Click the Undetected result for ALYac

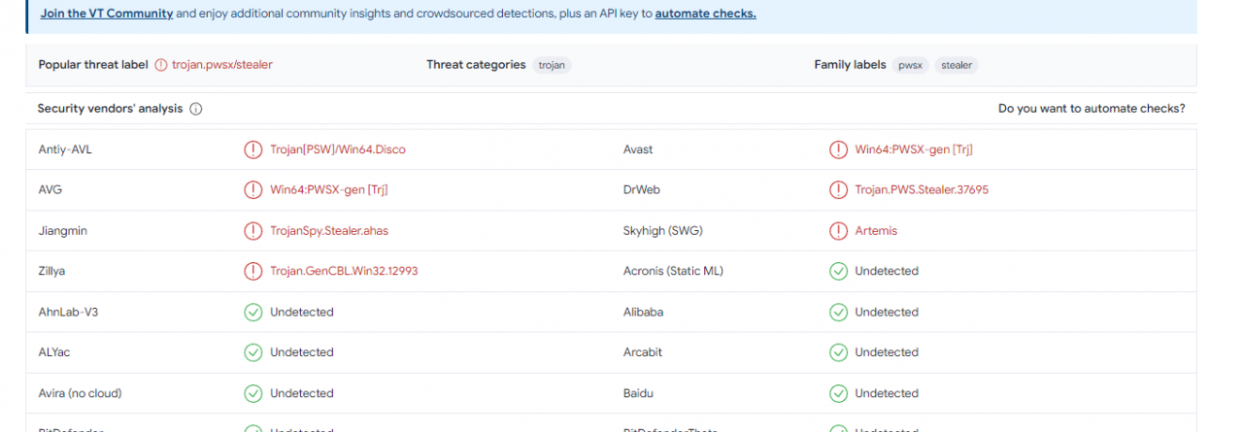pos(302,352)
